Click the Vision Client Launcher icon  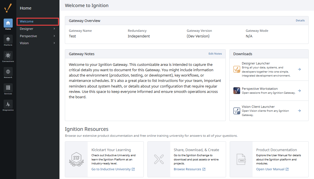[x=237, y=111]
